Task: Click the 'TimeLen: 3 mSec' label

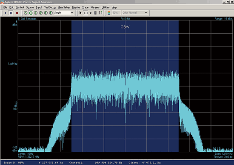Action: pos(223,157)
